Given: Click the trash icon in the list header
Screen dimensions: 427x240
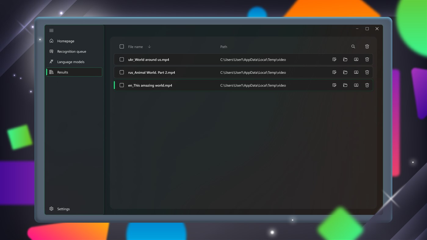Looking at the screenshot, I should coord(367,46).
